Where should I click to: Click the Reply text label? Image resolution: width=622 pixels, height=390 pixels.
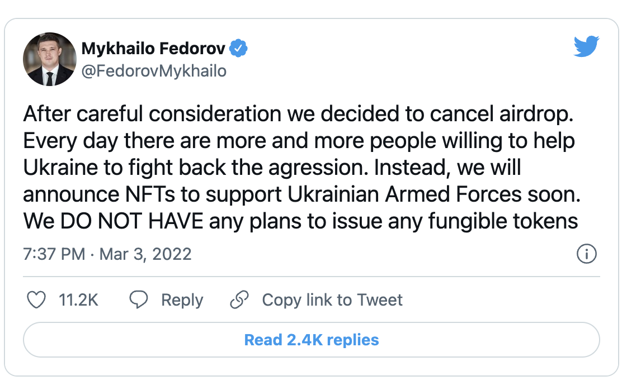pyautogui.click(x=182, y=300)
